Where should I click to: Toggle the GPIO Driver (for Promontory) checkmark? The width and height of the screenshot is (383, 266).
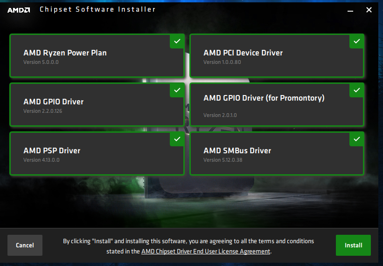coord(357,90)
